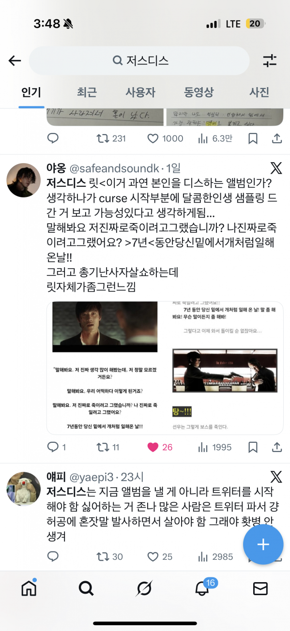The image size is (290, 631).
Task: Go to the Home tab icon
Action: point(29,588)
